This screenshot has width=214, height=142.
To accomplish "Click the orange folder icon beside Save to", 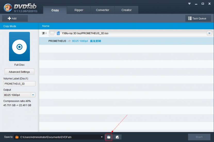I will click(x=17, y=137).
